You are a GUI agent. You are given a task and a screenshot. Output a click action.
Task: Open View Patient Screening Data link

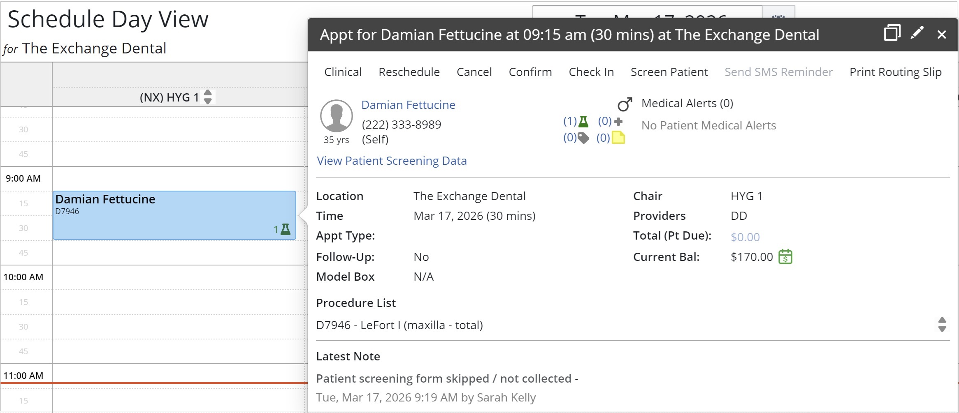[391, 161]
